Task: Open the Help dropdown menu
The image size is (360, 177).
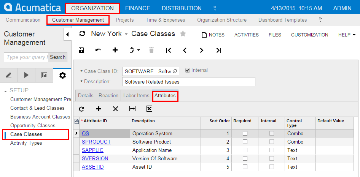Action: (x=346, y=35)
